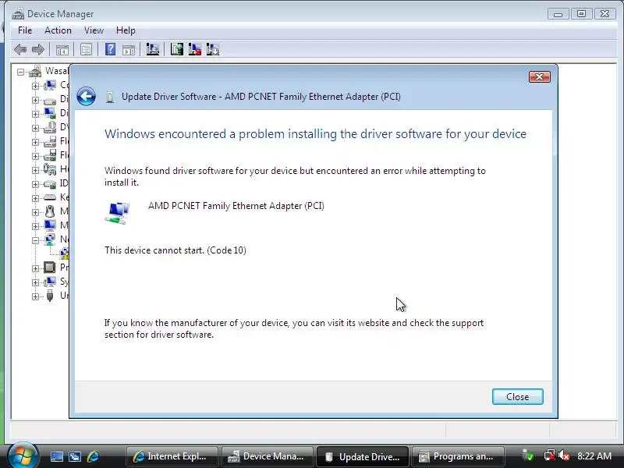Select the System devices category icon

click(x=50, y=282)
